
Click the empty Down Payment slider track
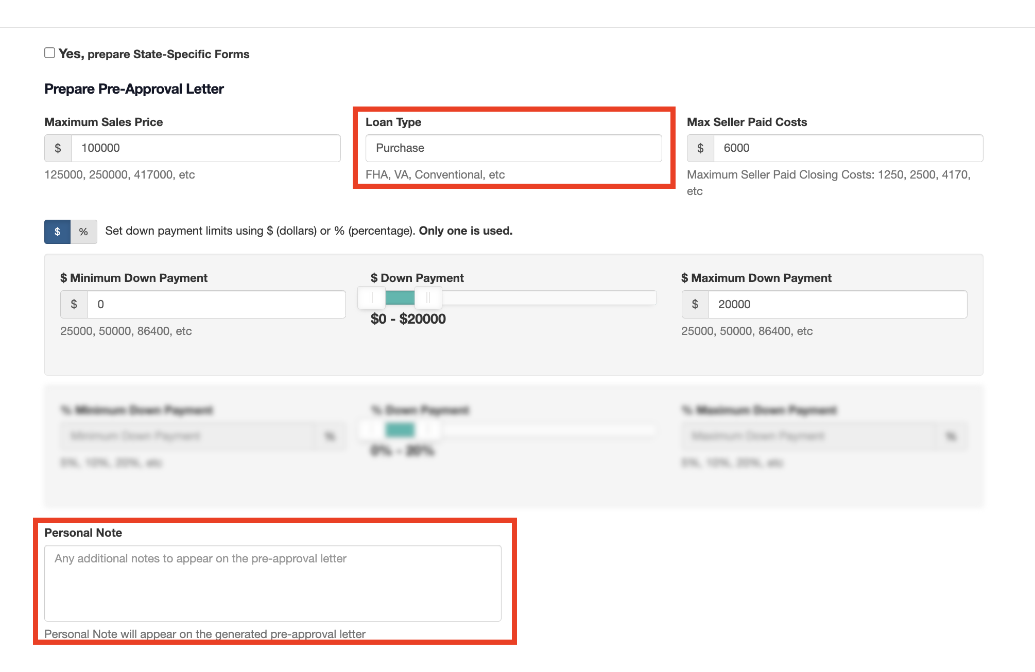[548, 297]
